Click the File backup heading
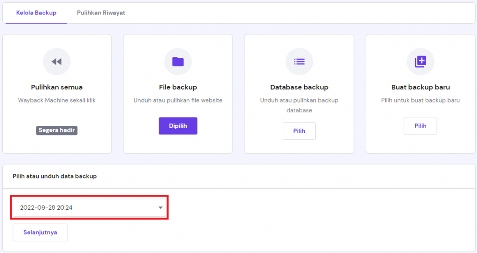 tap(178, 87)
